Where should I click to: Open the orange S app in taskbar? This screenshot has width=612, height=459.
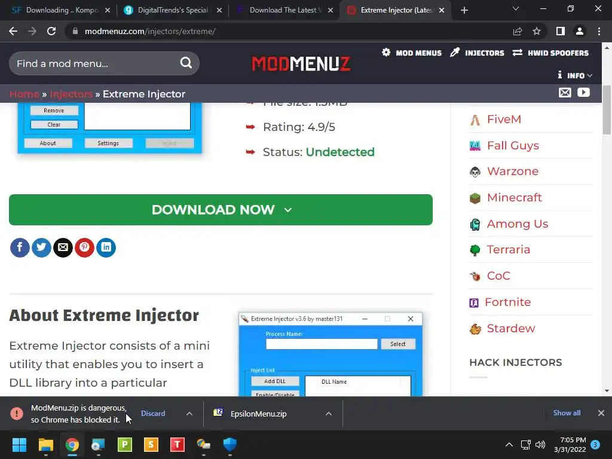151,445
